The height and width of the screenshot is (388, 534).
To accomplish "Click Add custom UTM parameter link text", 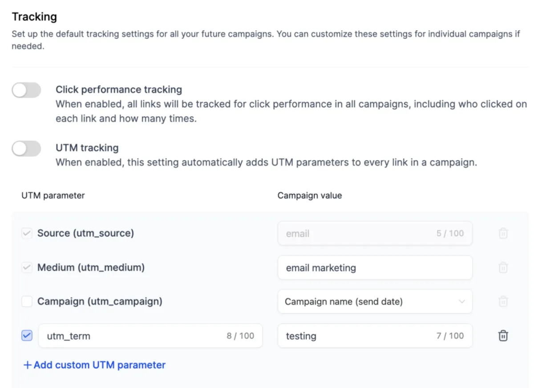I will tap(100, 365).
